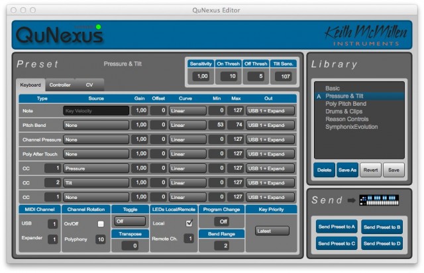Click the CC number field showing 2
Viewport: 424px width, 273px height.
pyautogui.click(x=53, y=182)
